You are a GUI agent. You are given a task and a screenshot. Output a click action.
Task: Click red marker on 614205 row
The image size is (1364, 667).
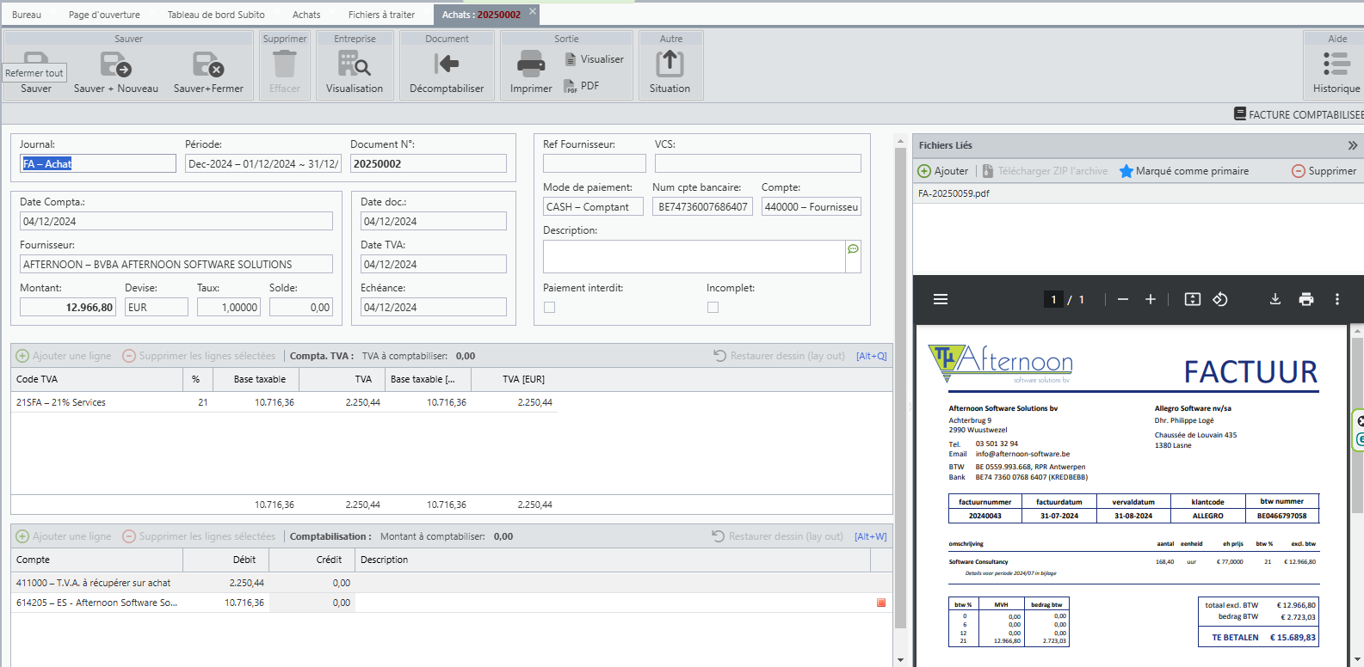pyautogui.click(x=881, y=603)
